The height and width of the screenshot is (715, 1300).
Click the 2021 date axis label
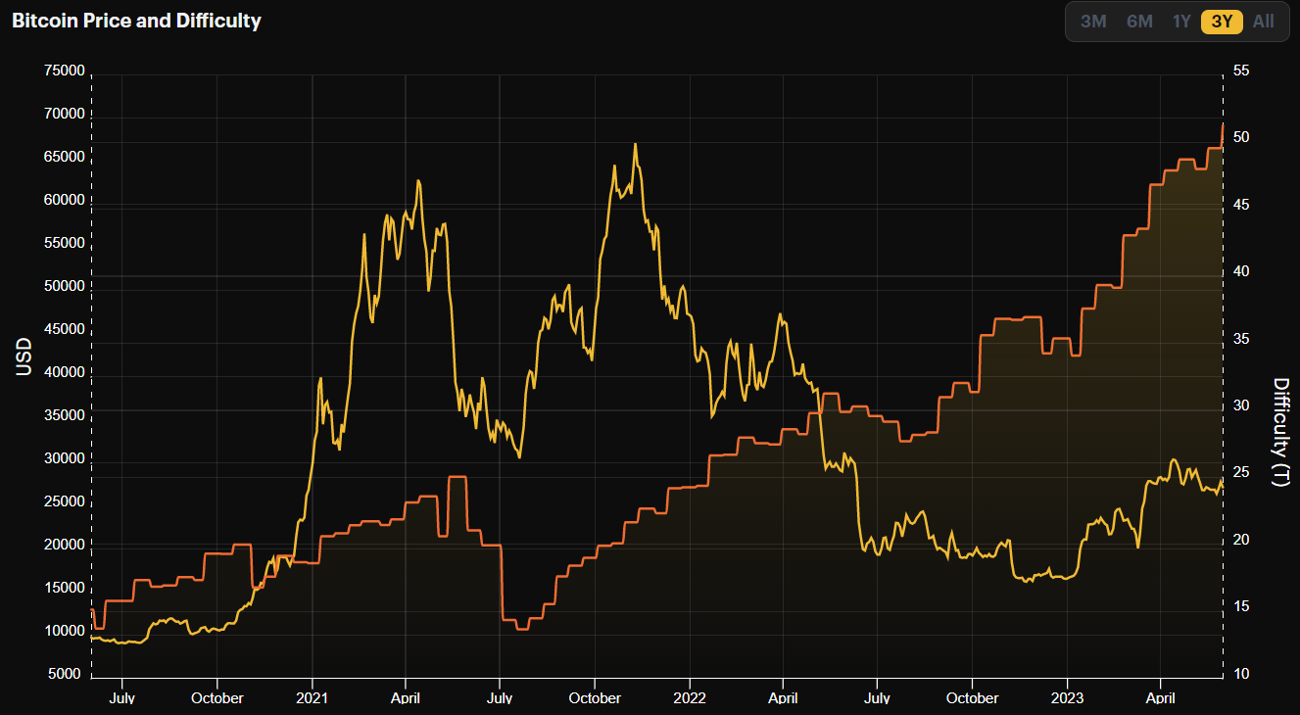click(x=312, y=698)
